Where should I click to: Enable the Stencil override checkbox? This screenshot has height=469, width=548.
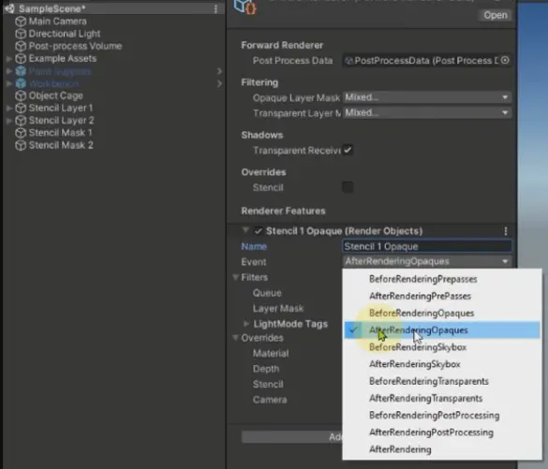(348, 187)
